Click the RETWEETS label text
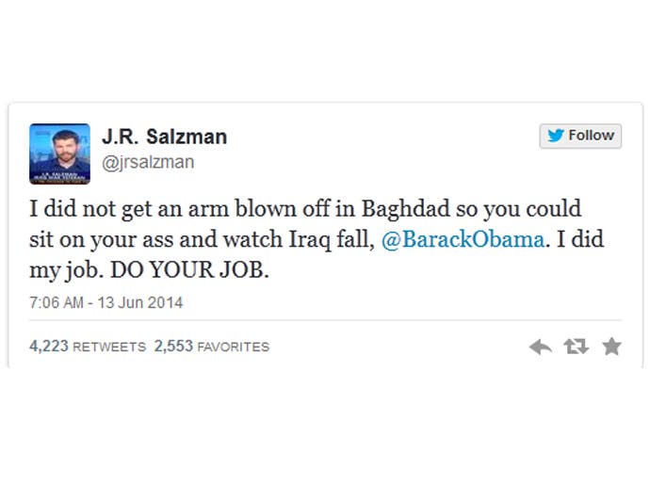 (109, 347)
